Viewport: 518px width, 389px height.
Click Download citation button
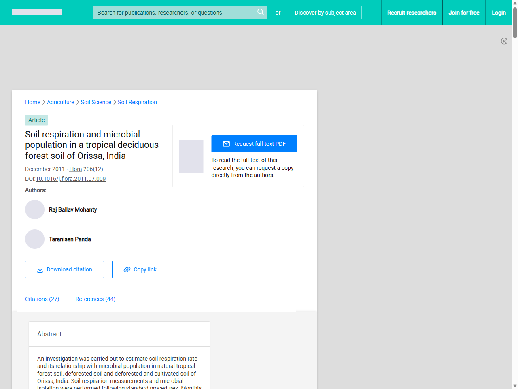pyautogui.click(x=64, y=269)
